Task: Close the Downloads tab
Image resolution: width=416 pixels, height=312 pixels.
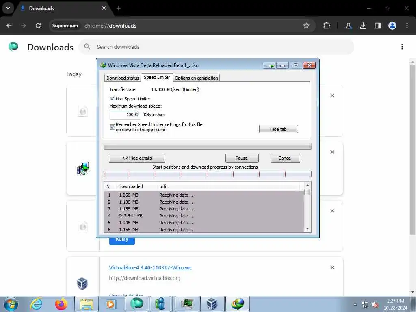Action: click(x=104, y=8)
